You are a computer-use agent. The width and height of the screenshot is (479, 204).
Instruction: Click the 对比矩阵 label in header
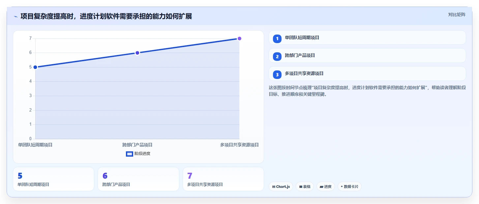point(457,14)
